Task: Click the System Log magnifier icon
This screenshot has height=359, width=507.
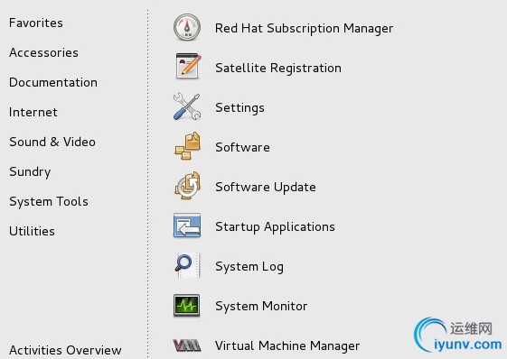Action: point(188,265)
